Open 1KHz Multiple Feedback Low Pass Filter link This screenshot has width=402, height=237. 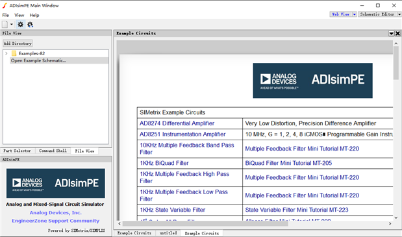184,195
